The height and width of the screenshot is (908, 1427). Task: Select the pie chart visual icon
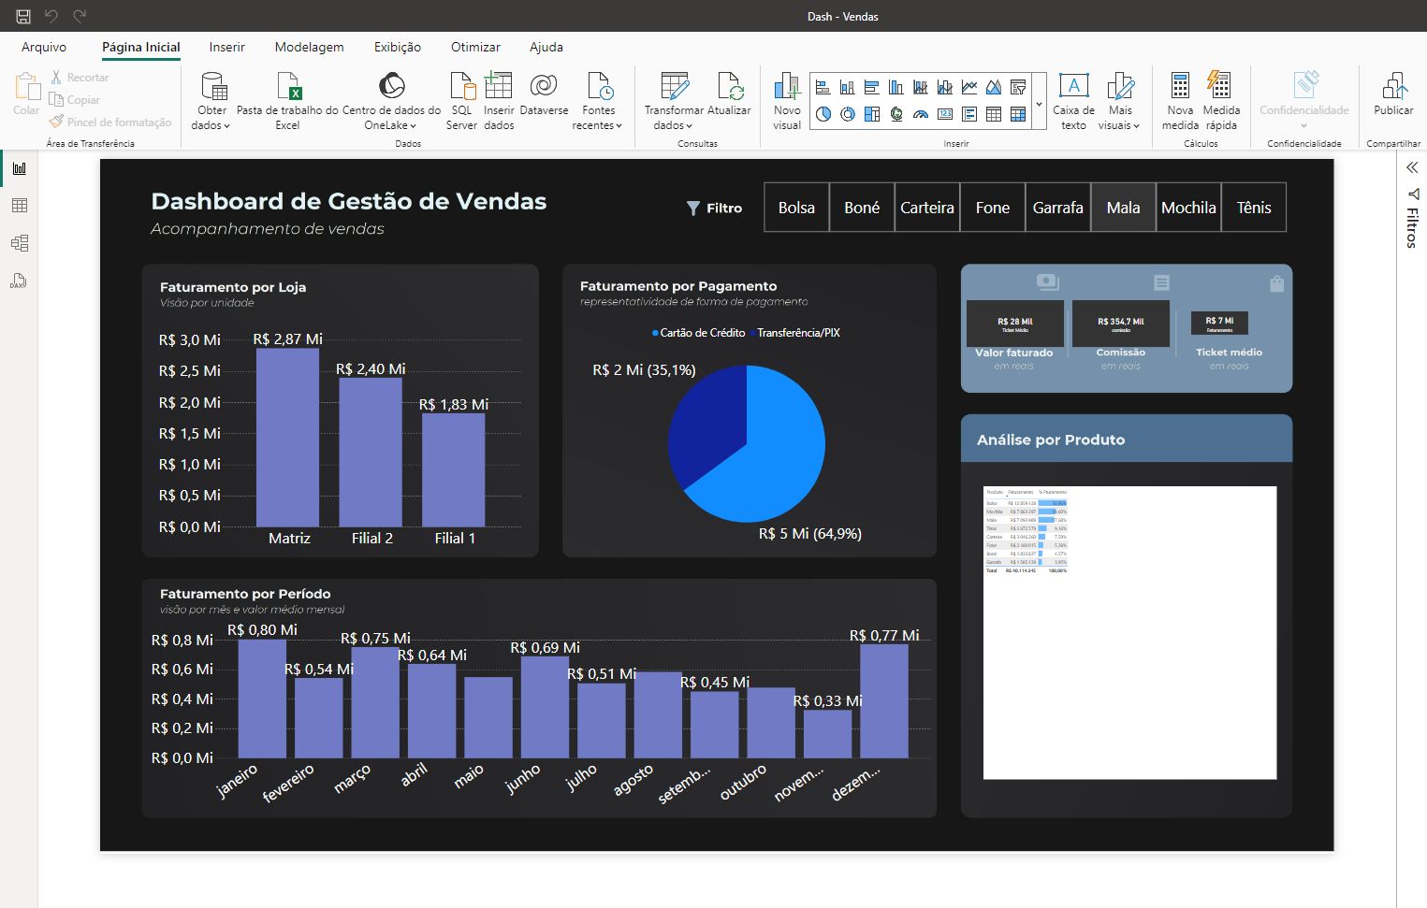coord(823,114)
